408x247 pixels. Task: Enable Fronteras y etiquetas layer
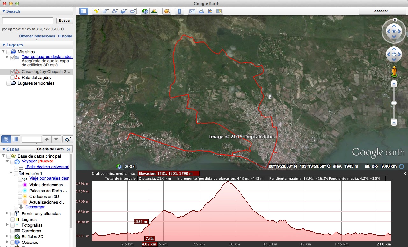(12, 214)
